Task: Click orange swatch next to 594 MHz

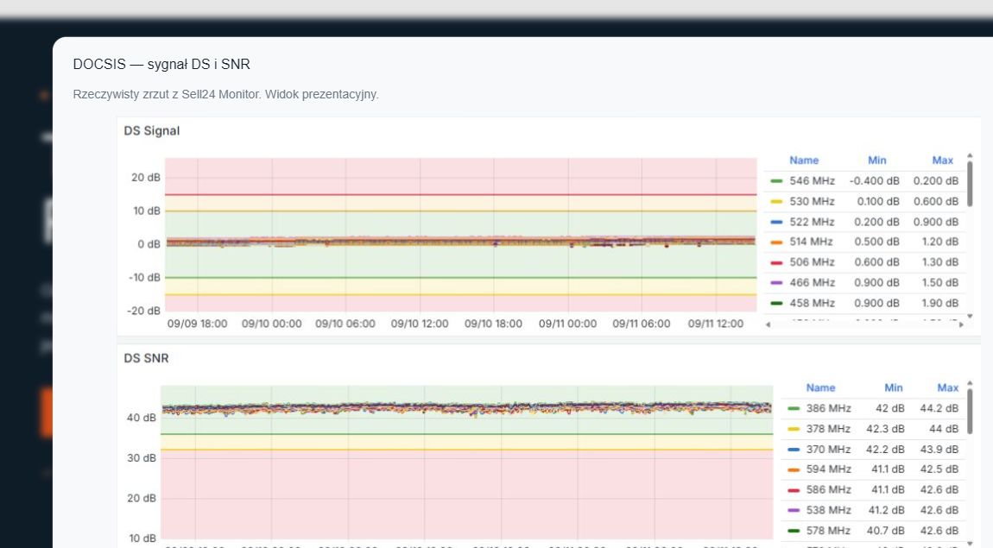Action: (794, 469)
